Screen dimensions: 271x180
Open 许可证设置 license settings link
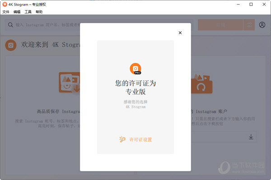(x=140, y=139)
